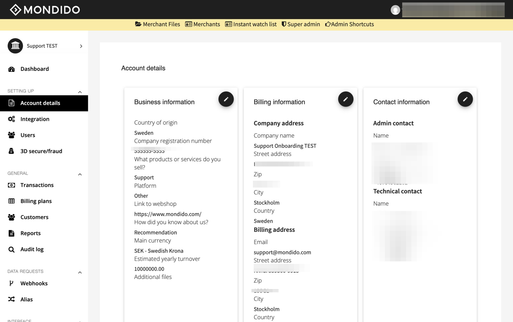Click the Mondido logo
The width and height of the screenshot is (513, 322).
(45, 10)
